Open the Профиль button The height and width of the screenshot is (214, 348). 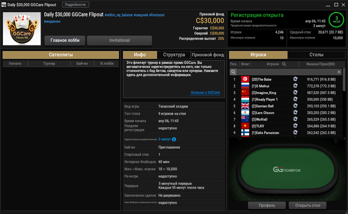(267, 206)
